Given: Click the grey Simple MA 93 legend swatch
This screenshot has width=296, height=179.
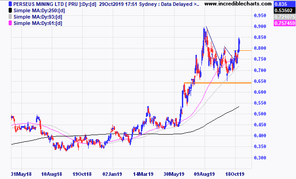Looking at the screenshot, I should tap(10, 17).
